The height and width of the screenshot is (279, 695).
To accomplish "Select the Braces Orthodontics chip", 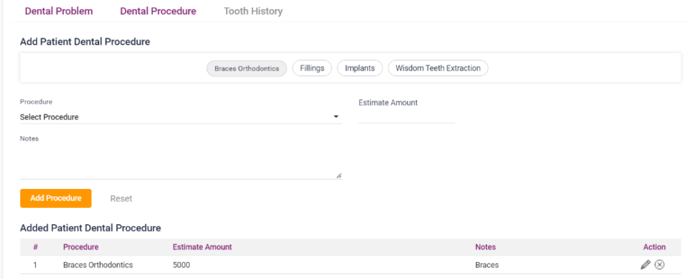I will pos(247,68).
